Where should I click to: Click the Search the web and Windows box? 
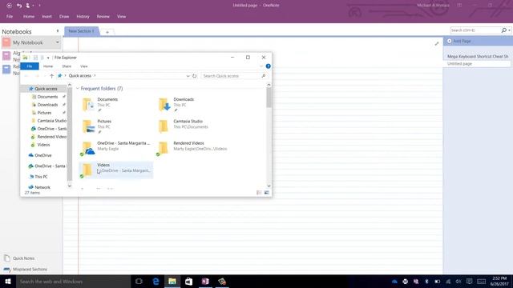[x=73, y=281]
